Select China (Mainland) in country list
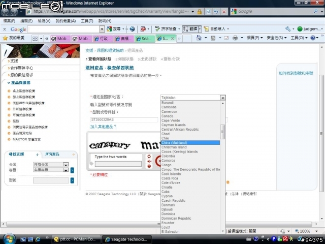This screenshot has height=244, width=325. click(x=190, y=143)
